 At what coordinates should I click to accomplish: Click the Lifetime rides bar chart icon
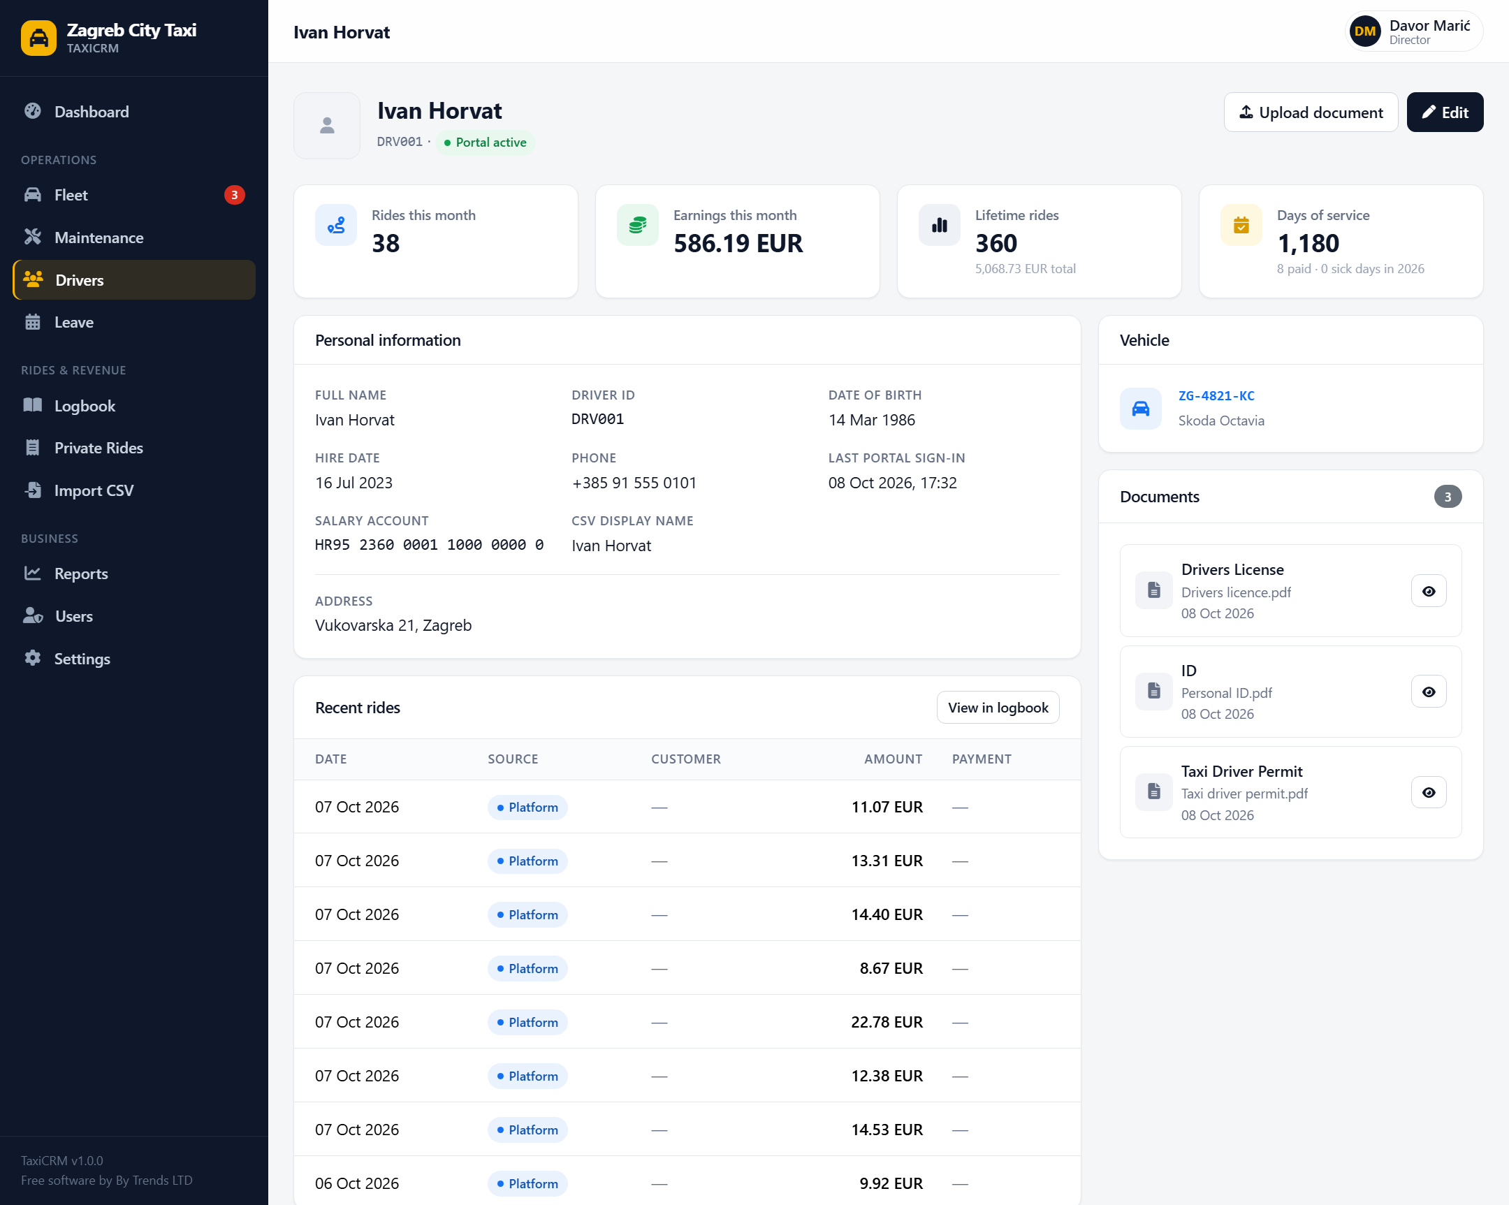pos(939,225)
